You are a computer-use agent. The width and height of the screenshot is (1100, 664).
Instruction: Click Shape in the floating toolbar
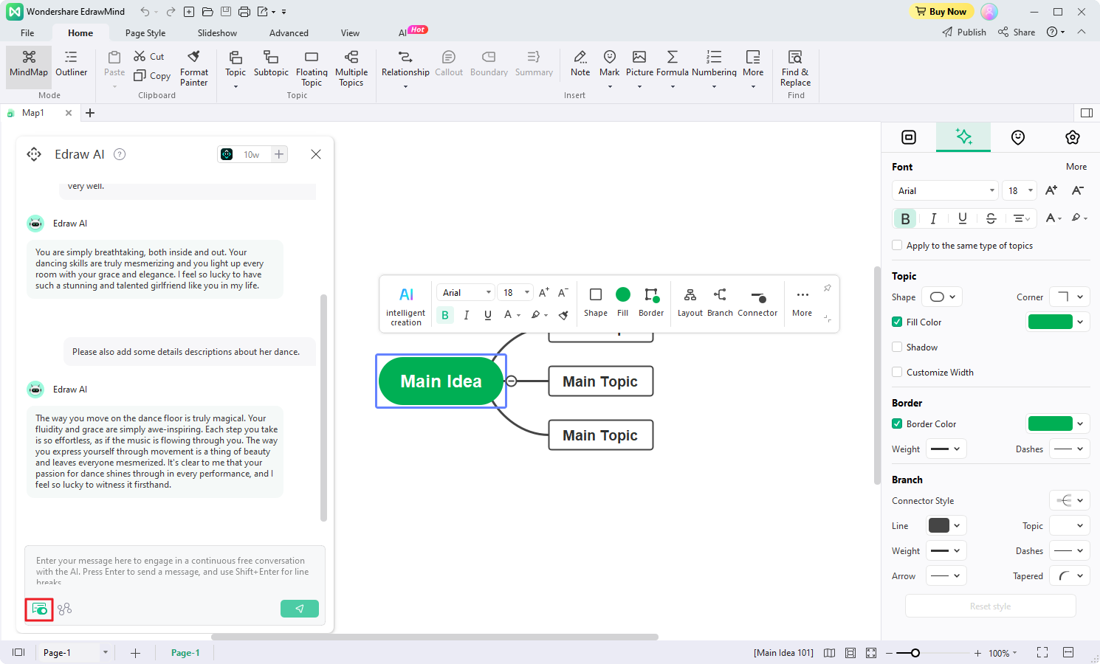(x=596, y=302)
